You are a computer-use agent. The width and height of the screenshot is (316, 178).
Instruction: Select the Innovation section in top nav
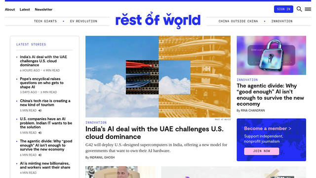[282, 21]
